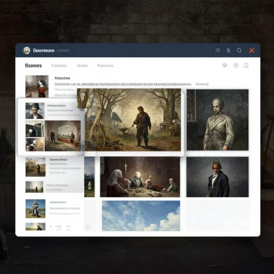This screenshot has width=274, height=274.
Task: Click the small circle icon left of sky image
Action: [x=88, y=227]
